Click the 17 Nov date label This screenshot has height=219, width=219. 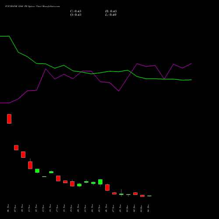(x=57, y=208)
